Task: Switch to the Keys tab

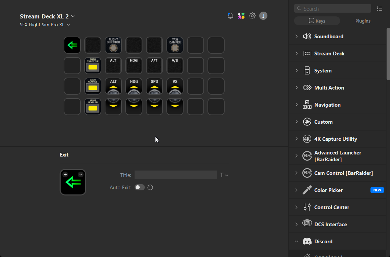Action: (317, 21)
